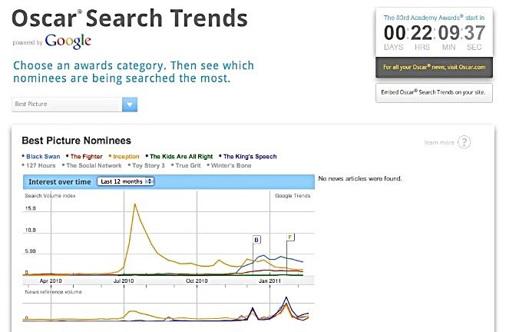This screenshot has width=506, height=332.
Task: Click the question mark help icon
Action: tap(464, 142)
